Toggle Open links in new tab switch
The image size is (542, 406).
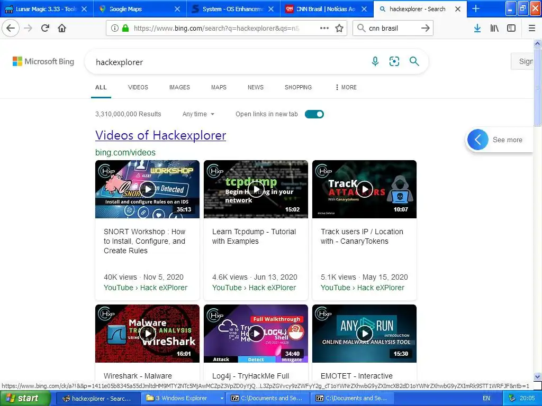[x=314, y=114]
